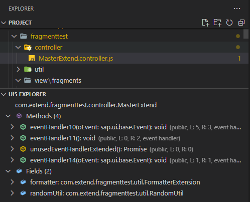The width and height of the screenshot is (250, 202).
Task: Click the purple Methods cube icon
Action: click(x=19, y=116)
